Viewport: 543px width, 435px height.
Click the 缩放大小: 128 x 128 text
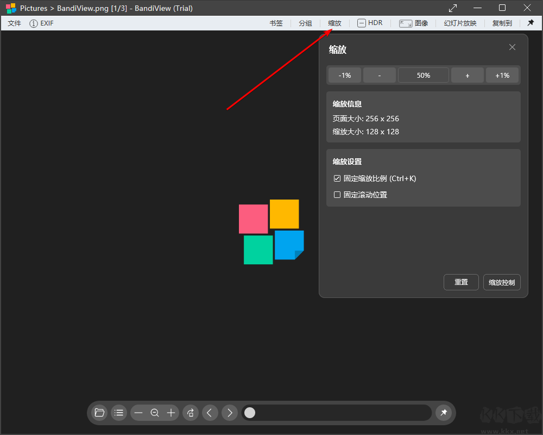365,132
